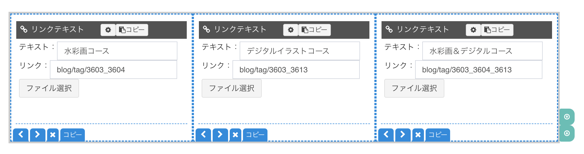This screenshot has height=154, width=584.
Task: Copy the third リンクテキスト header block
Action: (497, 30)
